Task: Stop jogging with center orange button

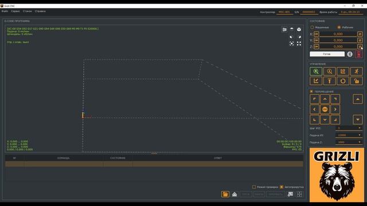Action: click(325, 109)
